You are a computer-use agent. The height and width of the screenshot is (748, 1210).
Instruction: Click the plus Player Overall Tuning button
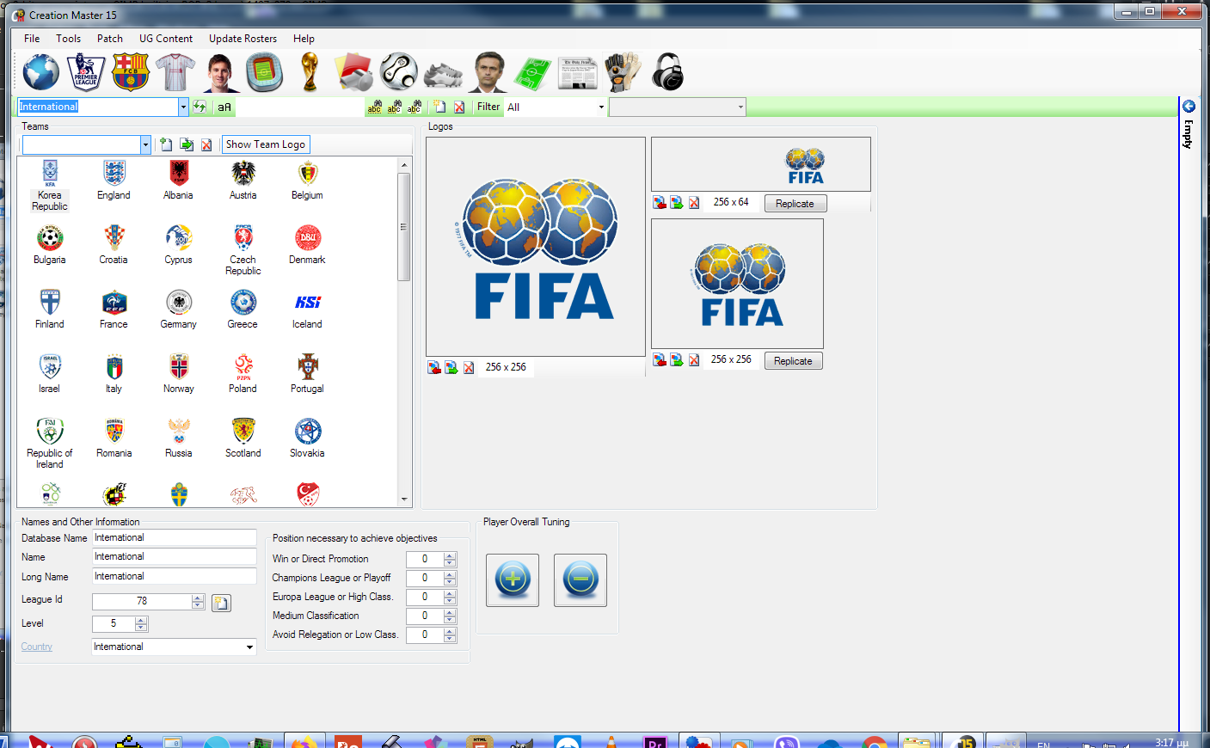[x=513, y=580]
